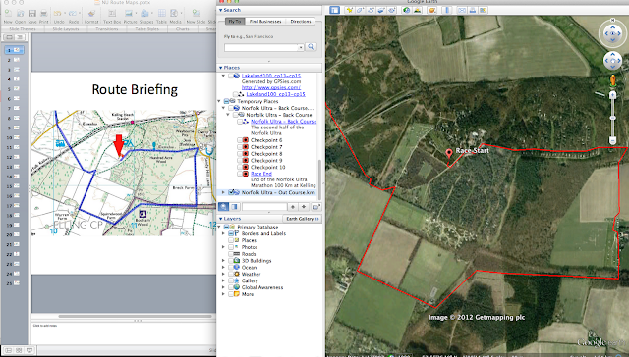Collapse the Places panel

point(220,68)
